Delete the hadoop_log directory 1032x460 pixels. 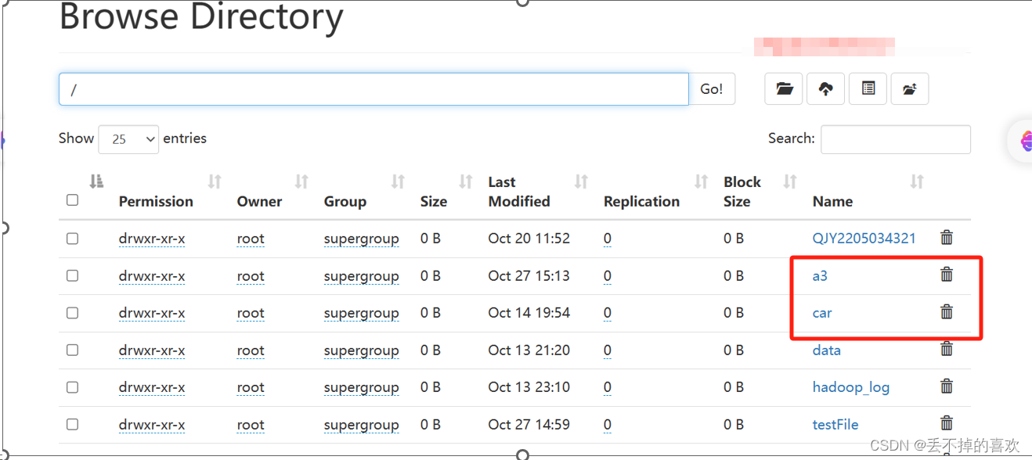[x=947, y=386]
